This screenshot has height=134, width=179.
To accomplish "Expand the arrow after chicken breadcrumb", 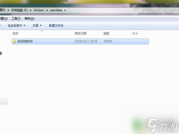I will pos(47,10).
